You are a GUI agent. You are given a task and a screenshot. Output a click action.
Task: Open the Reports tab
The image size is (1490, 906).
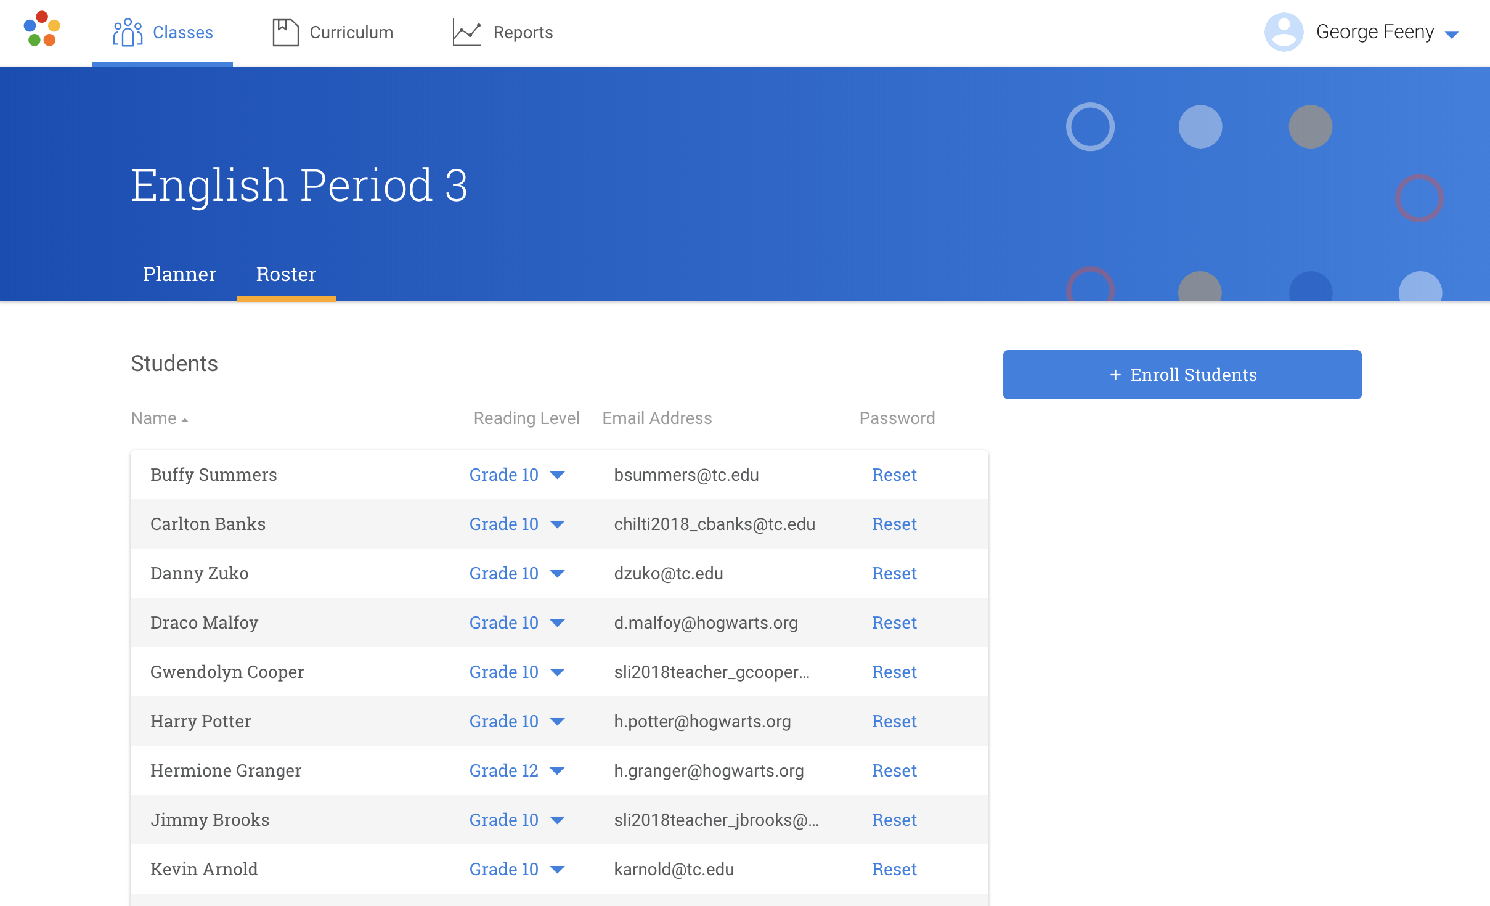pos(503,32)
